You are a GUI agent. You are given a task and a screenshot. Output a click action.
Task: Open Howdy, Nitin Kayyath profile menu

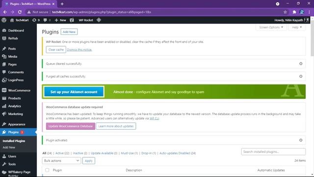[291, 20]
